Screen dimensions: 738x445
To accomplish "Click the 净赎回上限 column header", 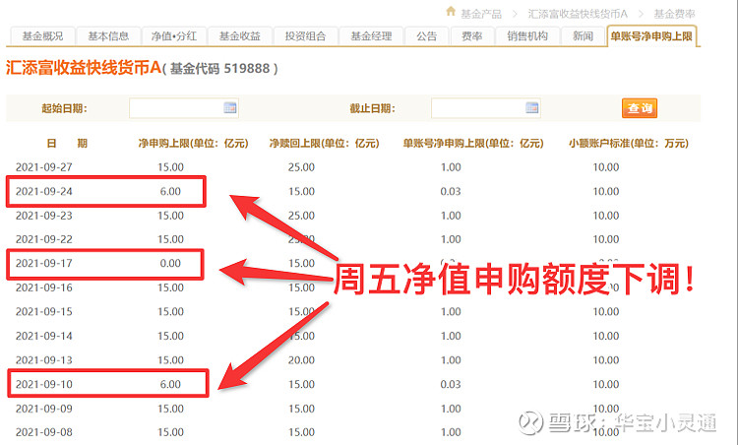I will (x=324, y=143).
